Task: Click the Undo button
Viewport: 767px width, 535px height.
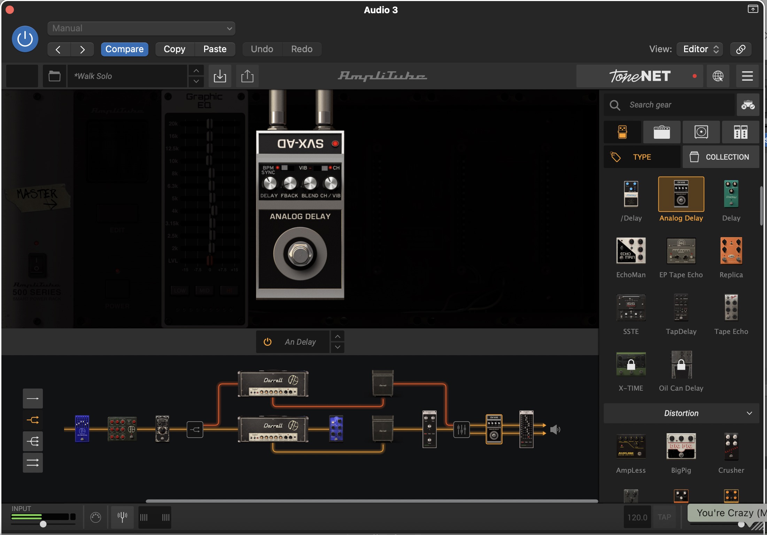Action: click(262, 49)
